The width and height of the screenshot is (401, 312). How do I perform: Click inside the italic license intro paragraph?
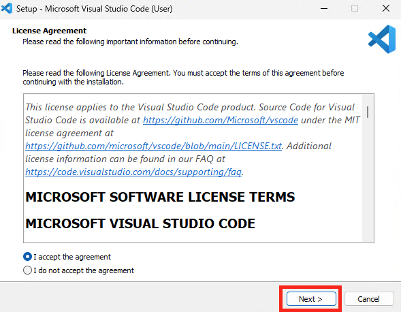[x=192, y=140]
